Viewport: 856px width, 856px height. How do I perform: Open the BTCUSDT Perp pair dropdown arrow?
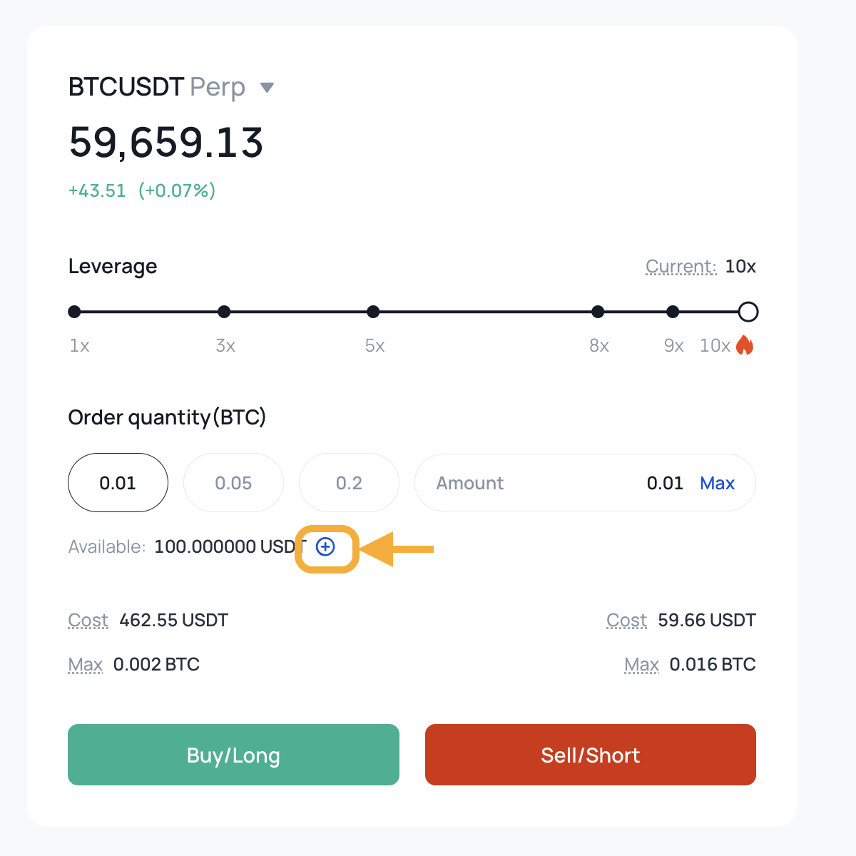[267, 88]
